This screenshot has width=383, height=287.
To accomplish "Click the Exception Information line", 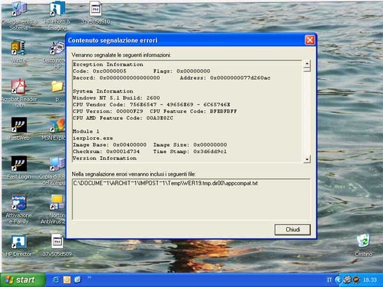I will (x=108, y=64).
